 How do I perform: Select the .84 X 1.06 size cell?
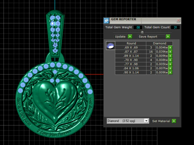131,68
